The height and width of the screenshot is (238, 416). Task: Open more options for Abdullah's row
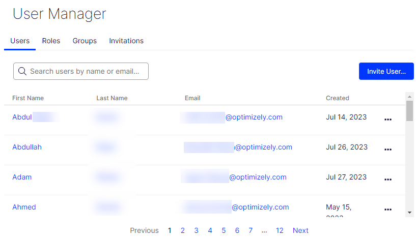tap(388, 150)
